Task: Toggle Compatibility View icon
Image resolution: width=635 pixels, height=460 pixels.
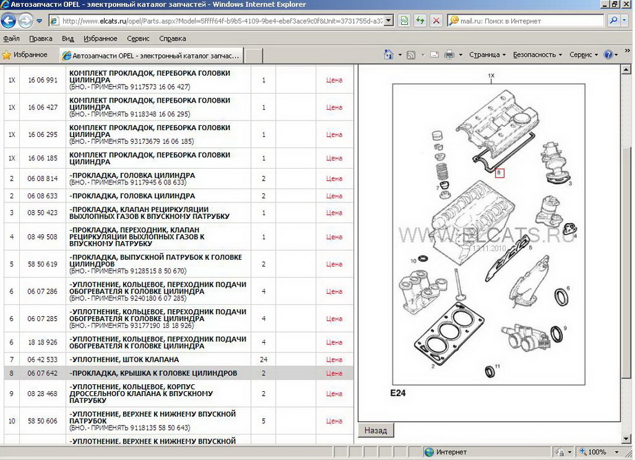Action: pos(404,21)
